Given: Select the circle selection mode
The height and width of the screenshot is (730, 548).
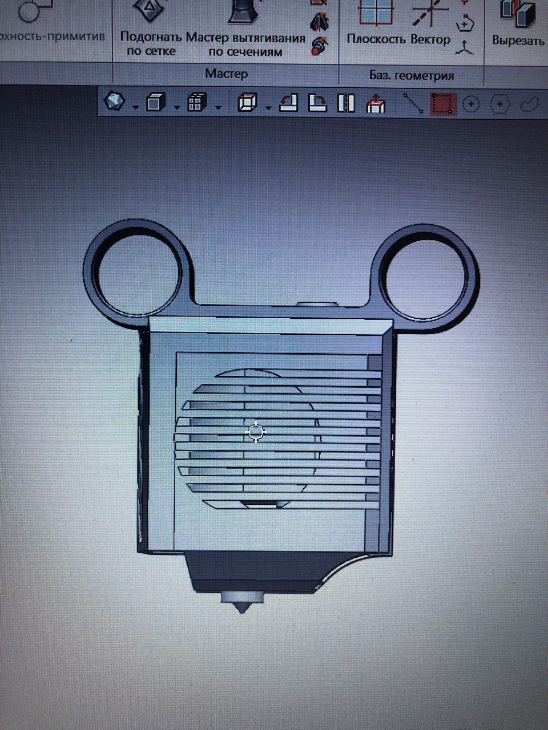Looking at the screenshot, I should tap(470, 104).
